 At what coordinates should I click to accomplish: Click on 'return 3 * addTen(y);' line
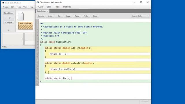click(63, 69)
